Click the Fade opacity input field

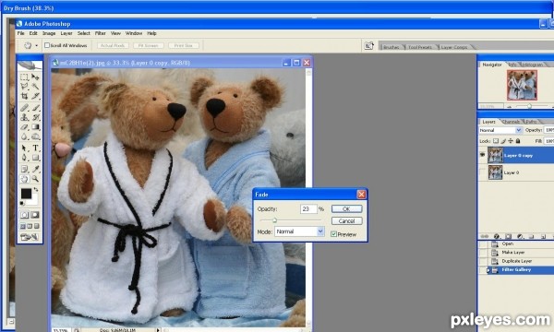pos(308,208)
